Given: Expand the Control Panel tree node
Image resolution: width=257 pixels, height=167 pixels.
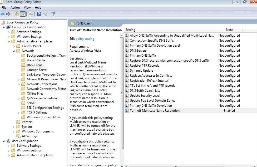Looking at the screenshot, I should pyautogui.click(x=14, y=46).
